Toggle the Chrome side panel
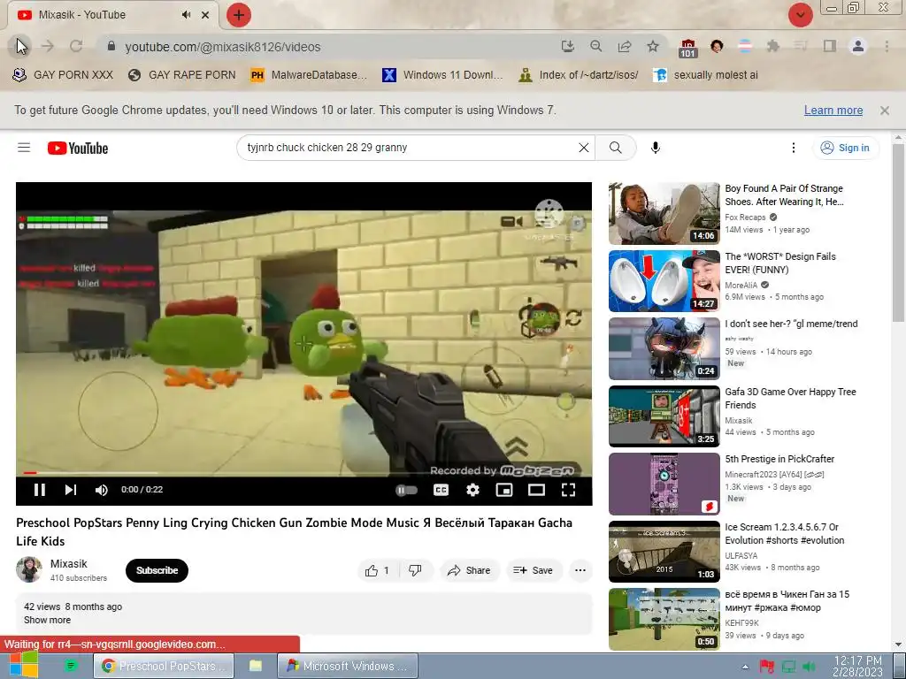906x679 pixels. coord(830,46)
